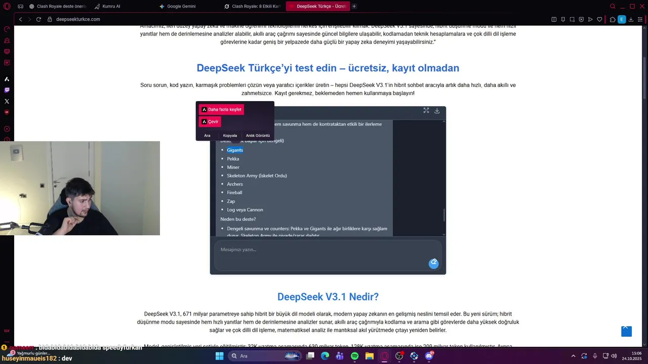
Task: Send message with the blue send button
Action: (x=433, y=263)
